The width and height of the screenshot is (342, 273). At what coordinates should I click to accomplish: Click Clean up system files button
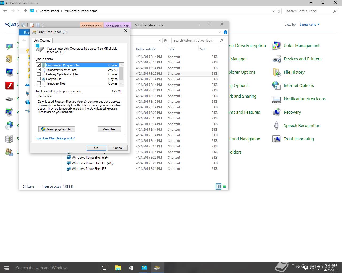(x=57, y=129)
